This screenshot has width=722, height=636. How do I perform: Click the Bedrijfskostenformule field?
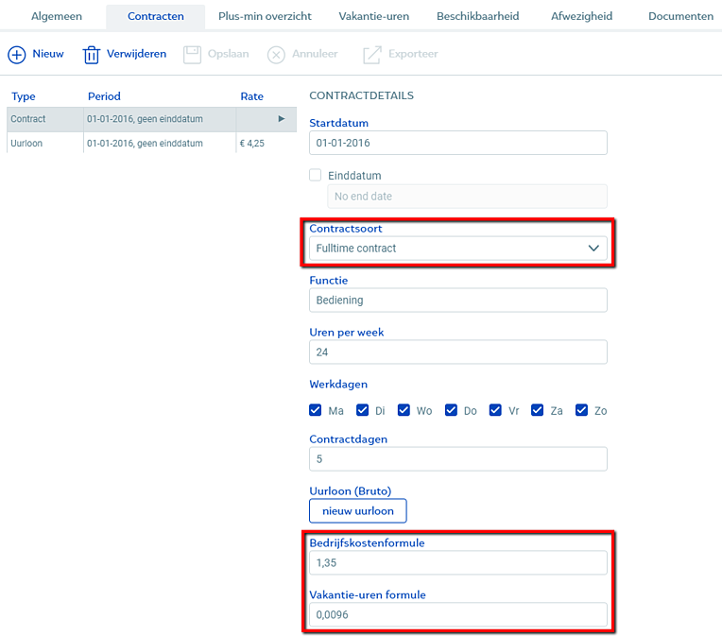pos(458,563)
